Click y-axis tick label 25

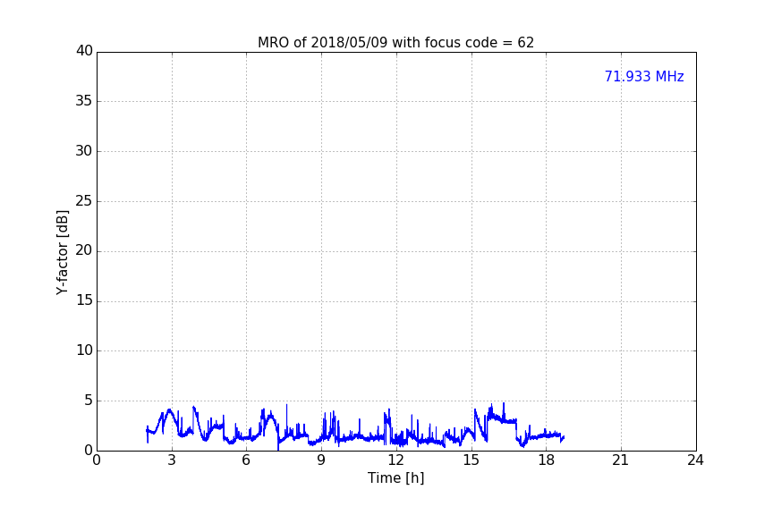click(84, 200)
